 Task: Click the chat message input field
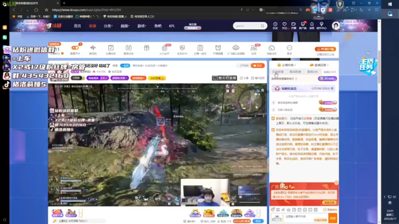(x=306, y=218)
